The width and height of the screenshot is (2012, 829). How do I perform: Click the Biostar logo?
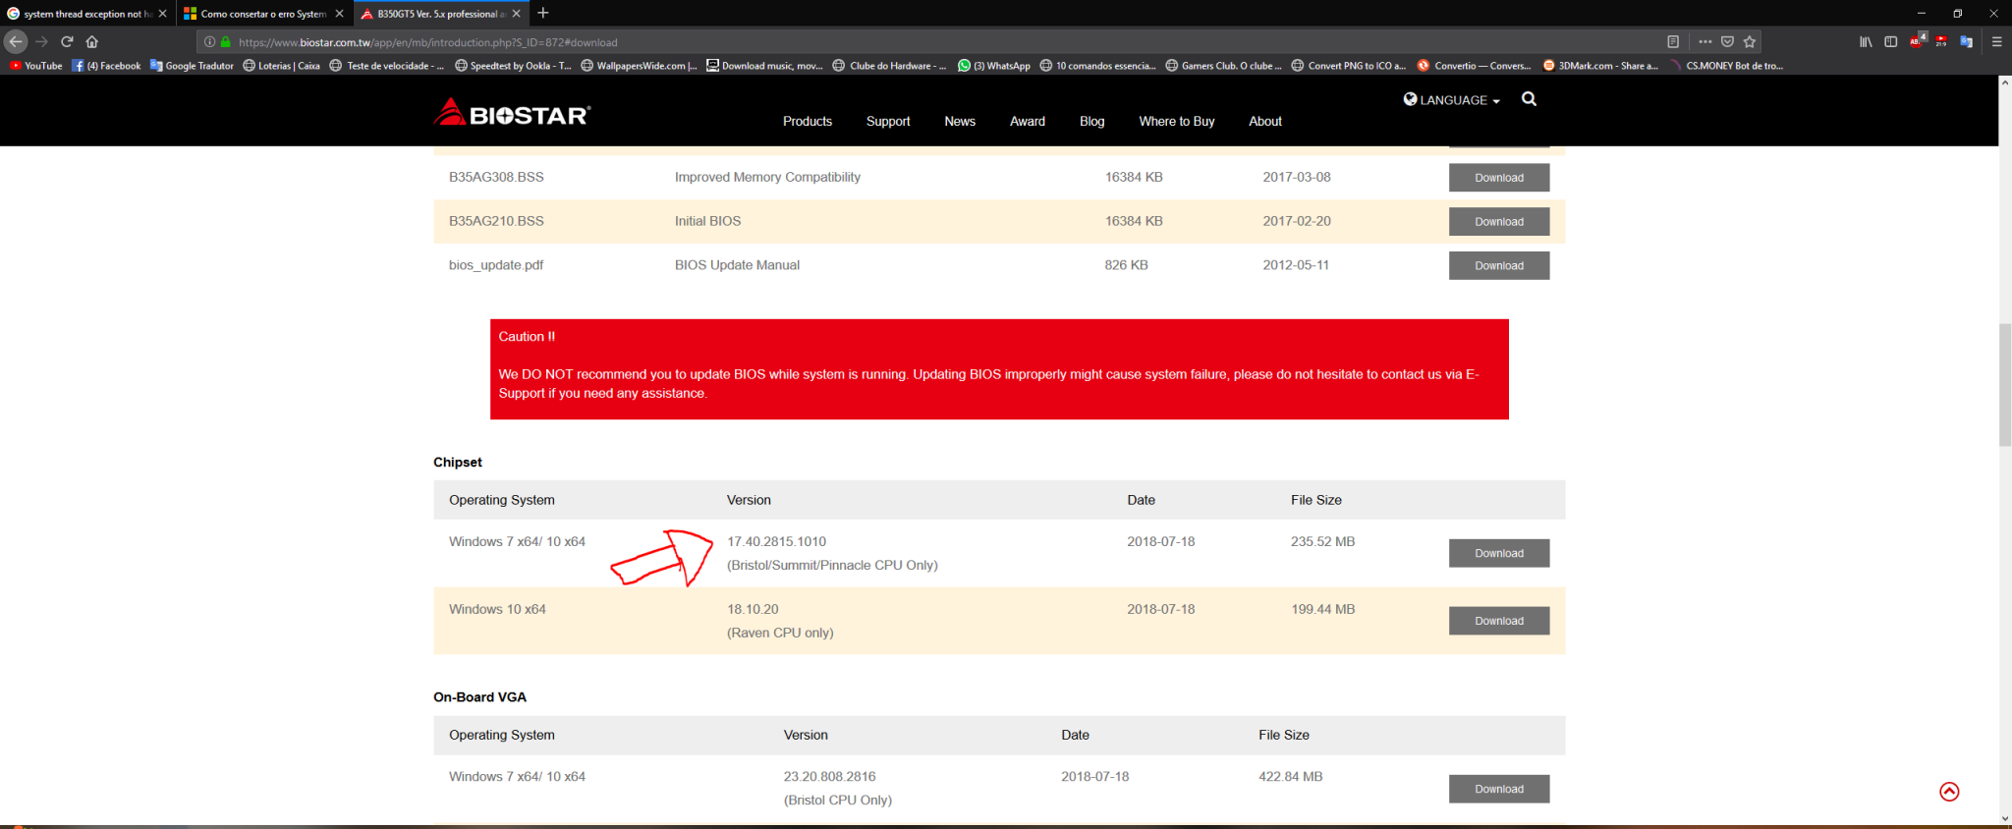point(512,113)
